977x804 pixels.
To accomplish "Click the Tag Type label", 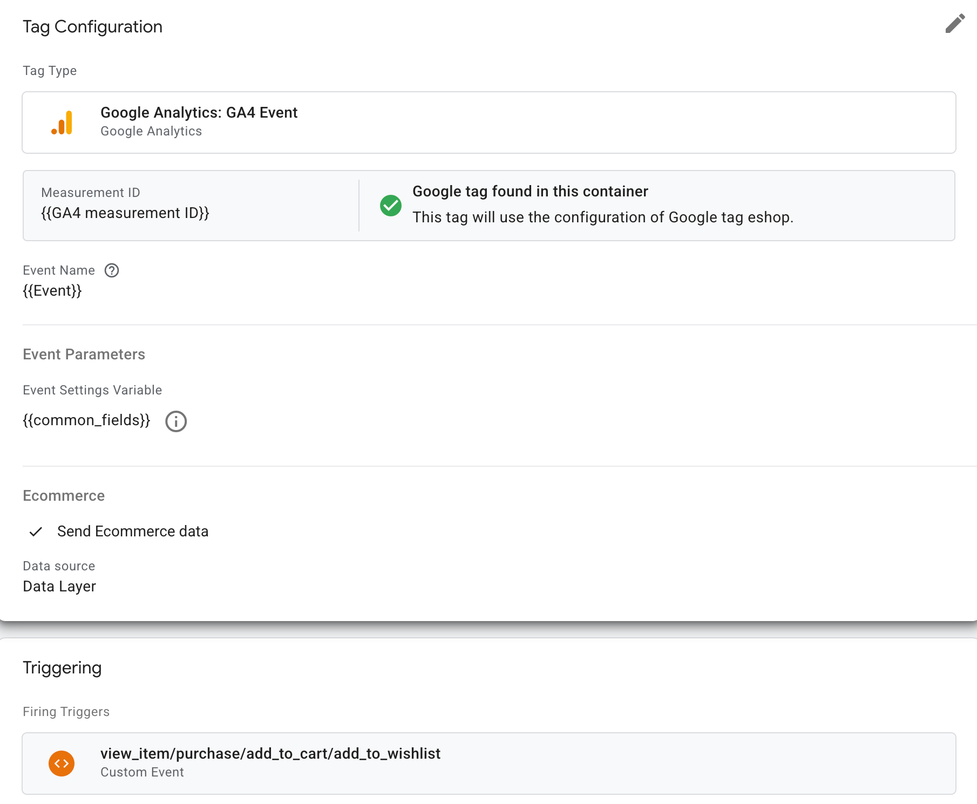I will point(50,71).
